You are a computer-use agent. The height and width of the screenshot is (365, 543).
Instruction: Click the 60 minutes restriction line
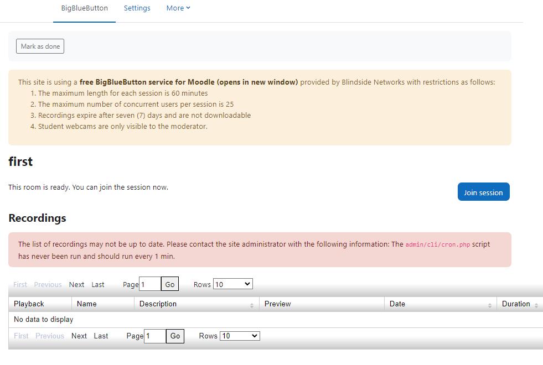pyautogui.click(x=123, y=93)
